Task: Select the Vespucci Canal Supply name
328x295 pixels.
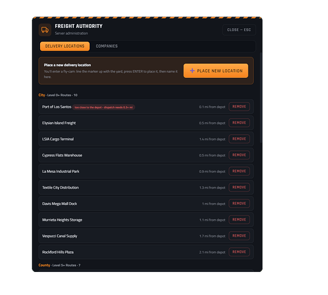Action: (x=60, y=236)
